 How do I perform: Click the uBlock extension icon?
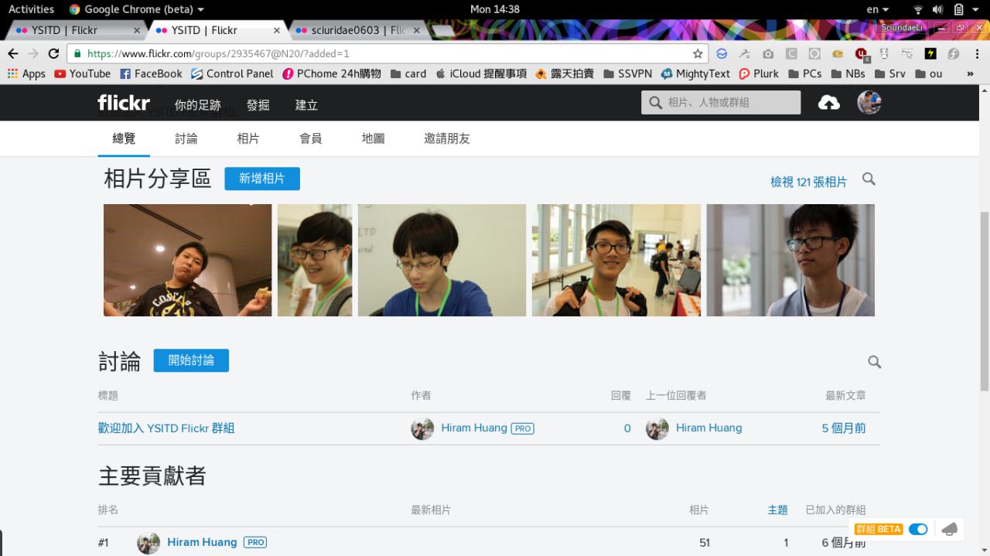(861, 53)
